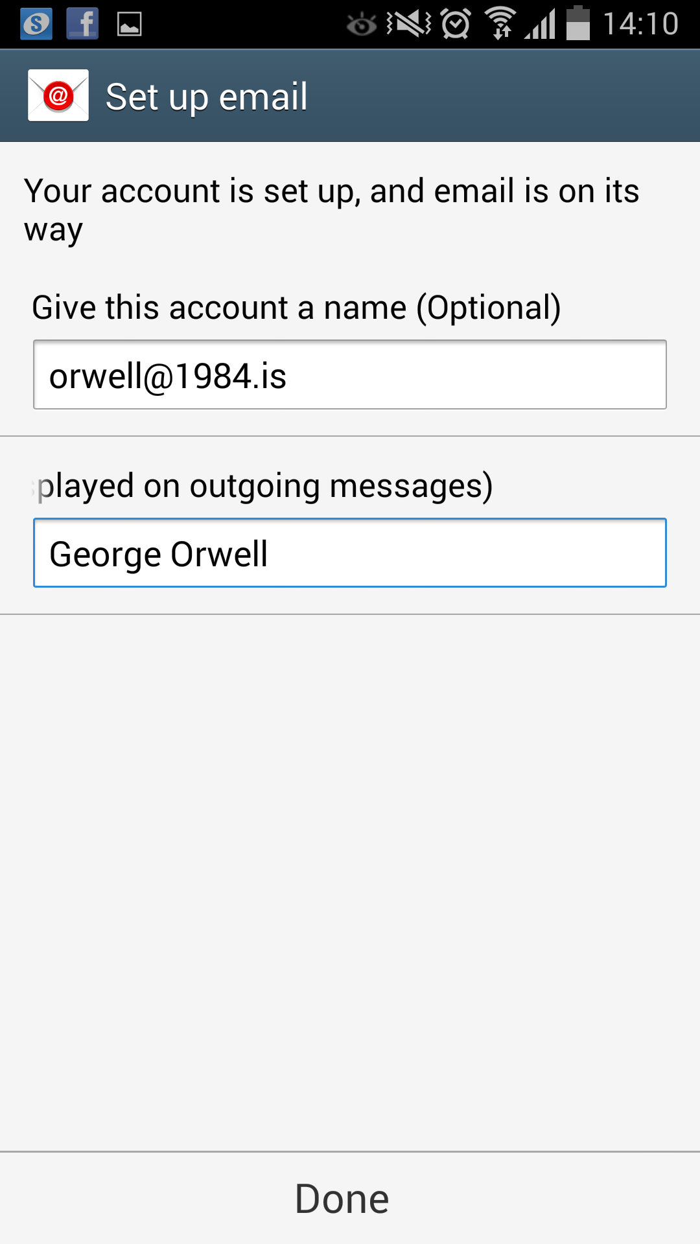
Task: Focus the field containing George Orwell
Action: pos(350,553)
